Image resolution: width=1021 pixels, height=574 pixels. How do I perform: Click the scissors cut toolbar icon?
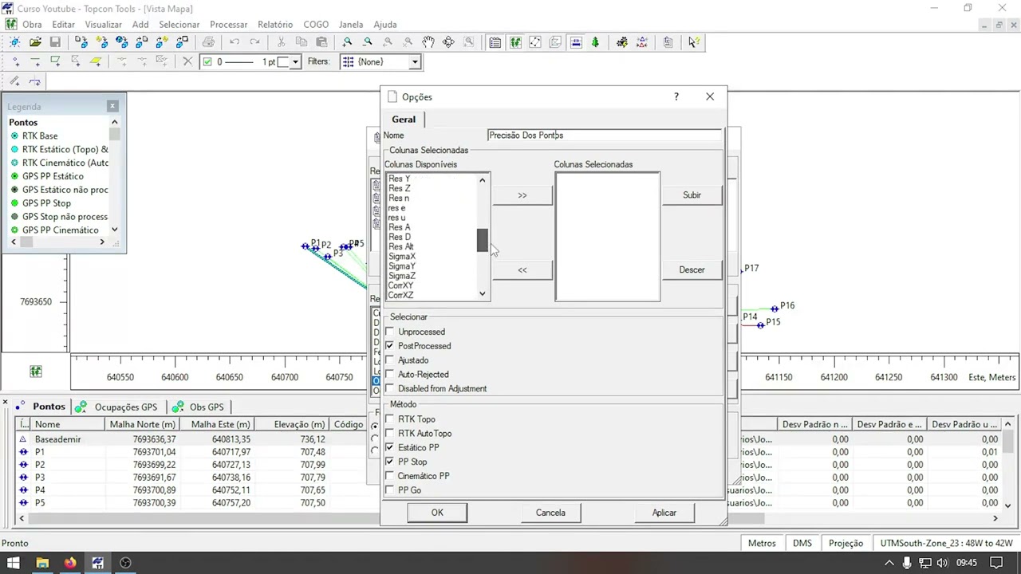282,42
